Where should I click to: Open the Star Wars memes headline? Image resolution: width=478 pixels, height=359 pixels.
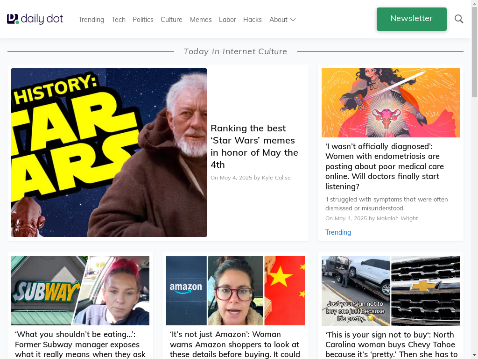[x=254, y=146]
